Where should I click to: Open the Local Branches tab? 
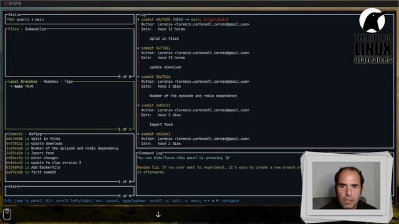tap(23, 82)
